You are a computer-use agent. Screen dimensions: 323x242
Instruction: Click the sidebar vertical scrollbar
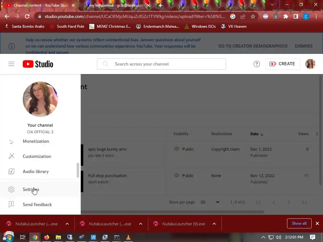(x=78, y=170)
